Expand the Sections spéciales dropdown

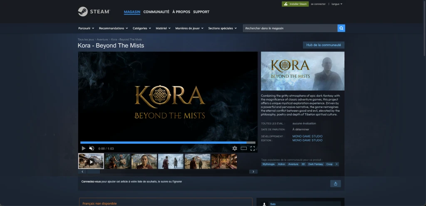tap(223, 28)
